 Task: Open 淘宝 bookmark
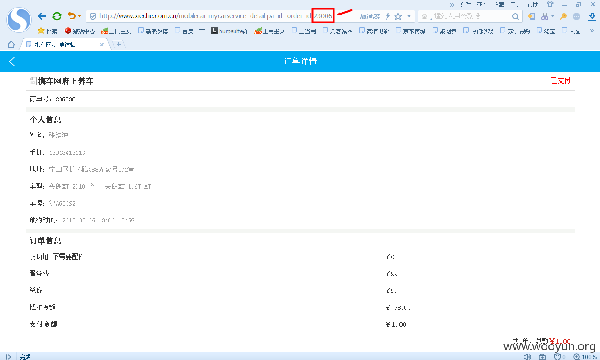pyautogui.click(x=546, y=31)
